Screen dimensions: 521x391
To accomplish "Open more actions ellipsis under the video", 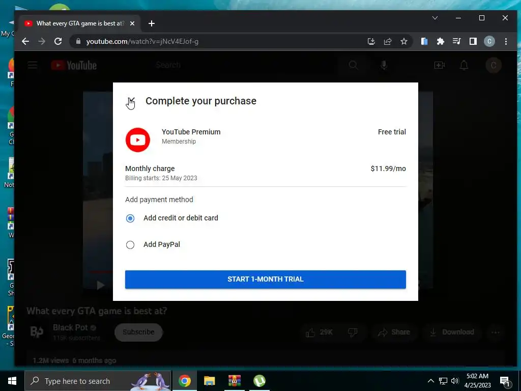I will coord(496,332).
